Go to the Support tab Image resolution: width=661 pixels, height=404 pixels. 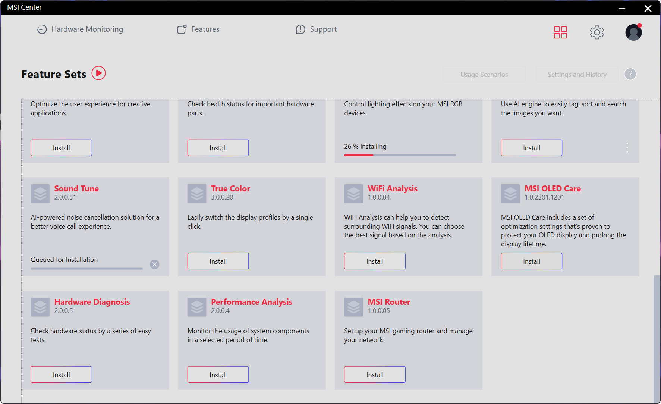coord(316,29)
